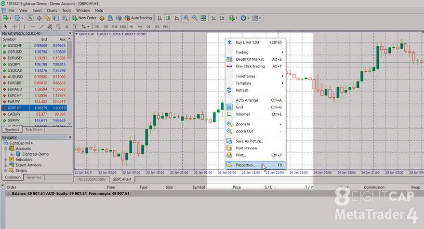
Task: Select the Vertical Line drawing tool
Action: (25, 27)
